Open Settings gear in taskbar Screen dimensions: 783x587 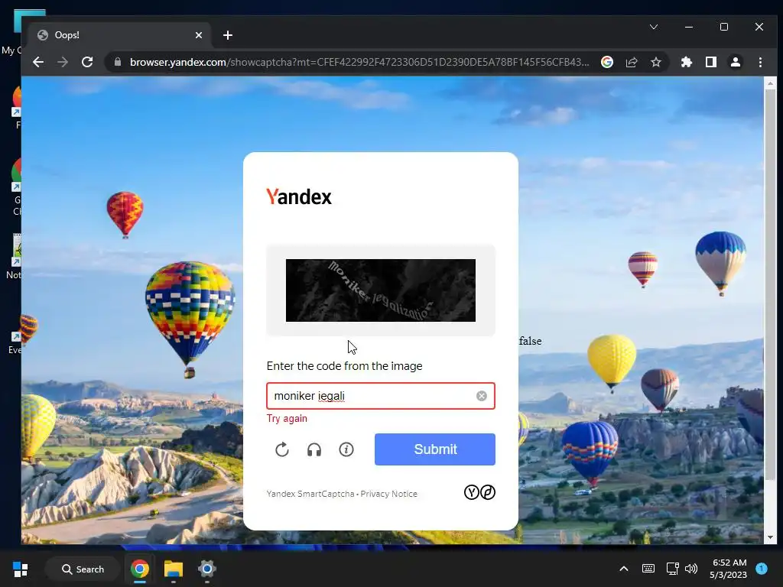(x=206, y=569)
